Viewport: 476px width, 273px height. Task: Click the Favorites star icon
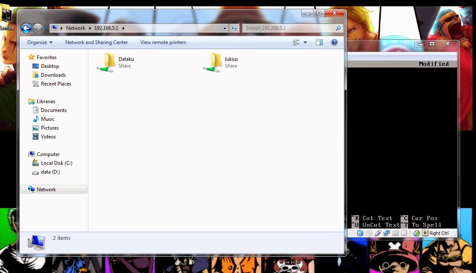point(31,57)
